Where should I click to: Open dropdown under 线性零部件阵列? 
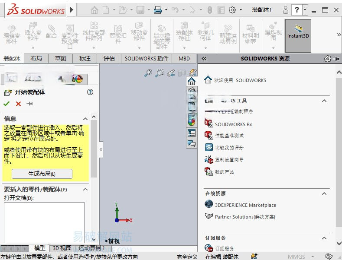(x=94, y=48)
